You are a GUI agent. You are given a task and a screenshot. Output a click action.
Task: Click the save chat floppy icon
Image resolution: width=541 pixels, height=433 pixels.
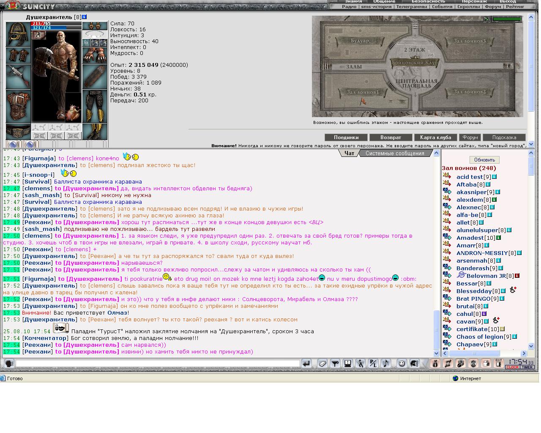(348, 363)
